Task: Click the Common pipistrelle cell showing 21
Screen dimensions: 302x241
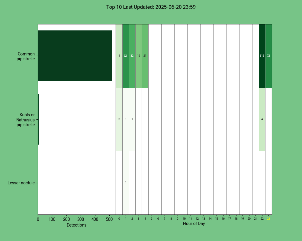Action: click(x=145, y=56)
